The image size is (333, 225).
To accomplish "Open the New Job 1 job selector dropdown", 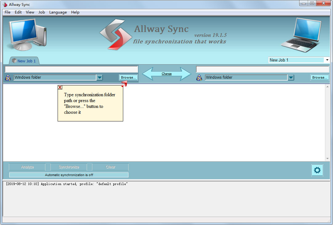I will pos(327,60).
